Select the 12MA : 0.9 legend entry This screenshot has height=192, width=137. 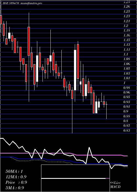(x=16, y=177)
